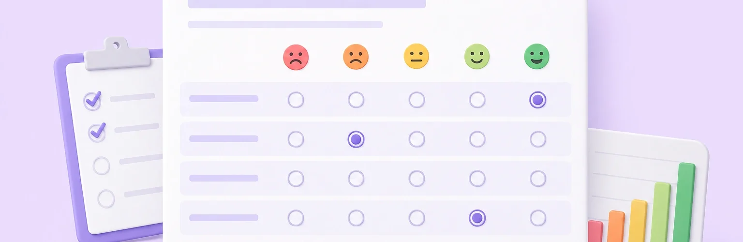The image size is (743, 242).
Task: Select third row radio under light green smiley
Action: click(477, 179)
